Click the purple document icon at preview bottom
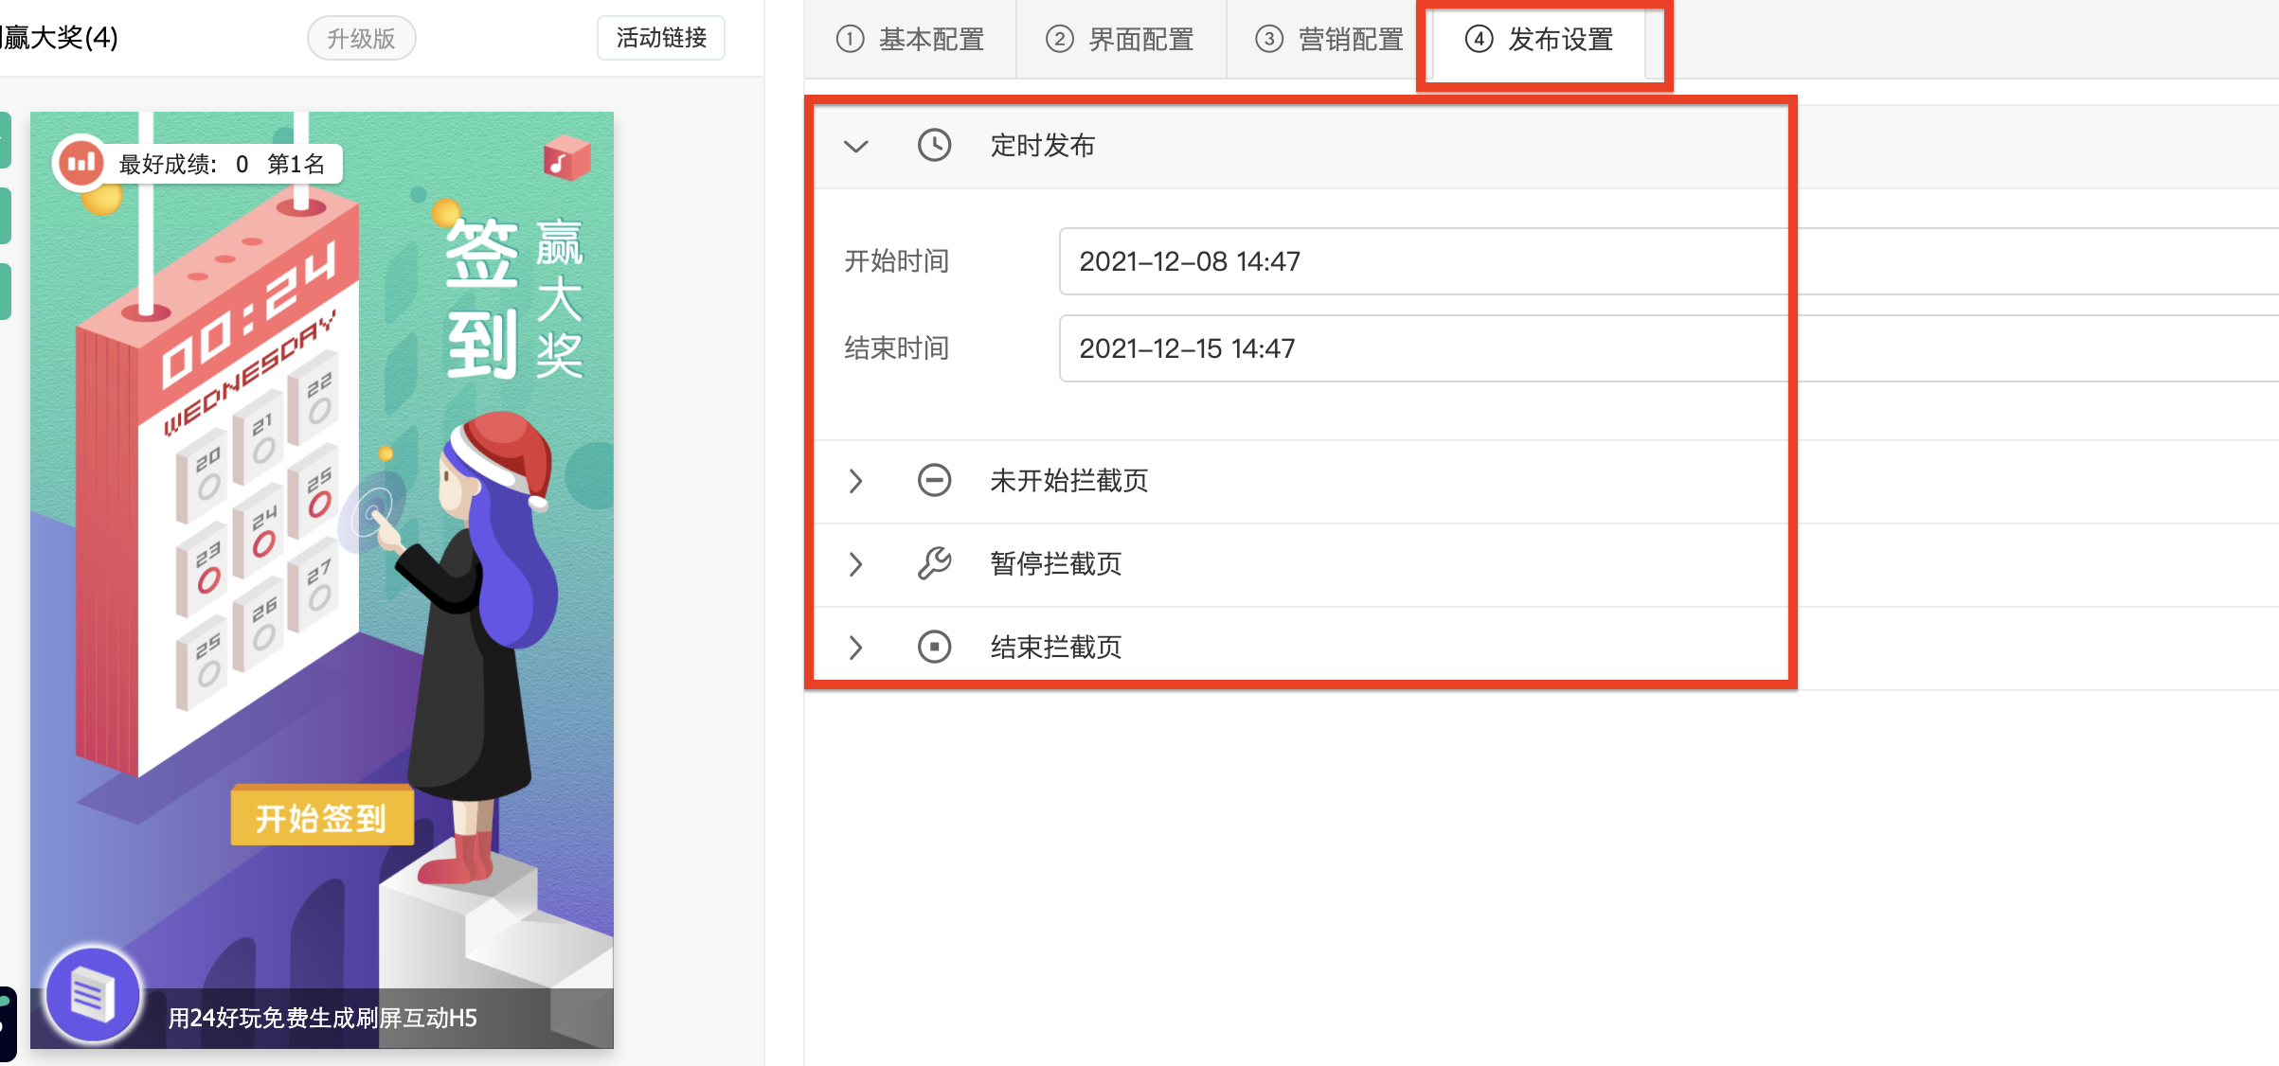The height and width of the screenshot is (1066, 2279). click(93, 995)
